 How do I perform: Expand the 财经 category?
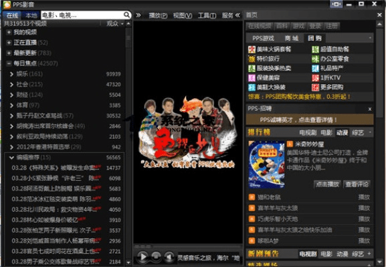click(11, 95)
